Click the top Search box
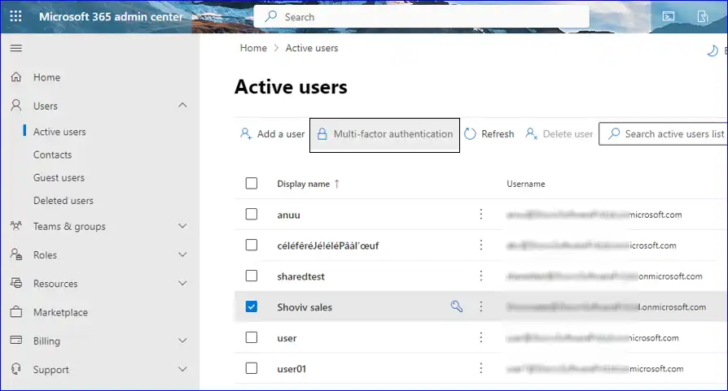The width and height of the screenshot is (728, 391). (x=422, y=17)
